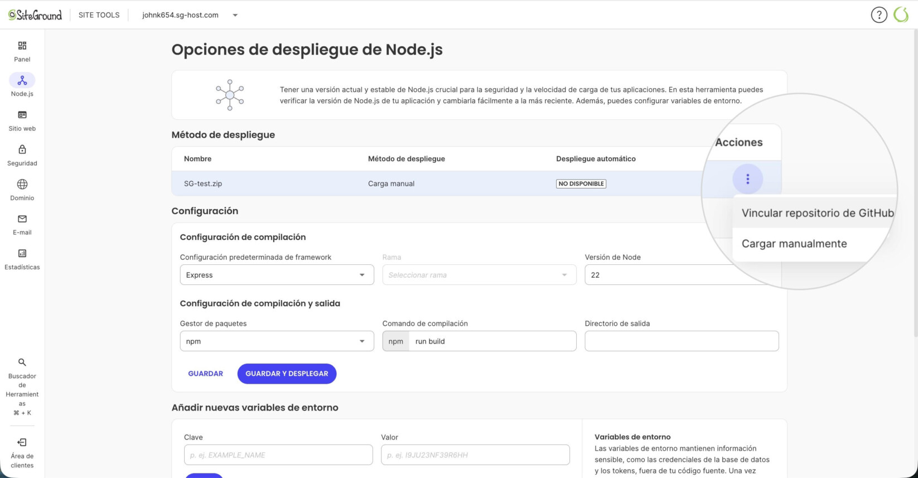Open the E-mail envelope icon section
Screen dimensions: 918x478
point(22,219)
